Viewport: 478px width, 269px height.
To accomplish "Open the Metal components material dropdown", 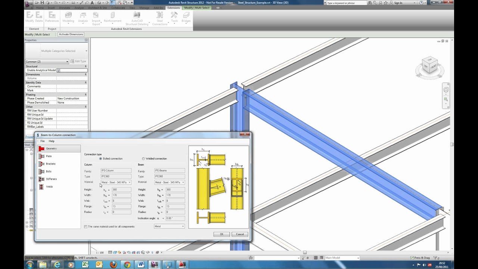I will pyautogui.click(x=169, y=226).
